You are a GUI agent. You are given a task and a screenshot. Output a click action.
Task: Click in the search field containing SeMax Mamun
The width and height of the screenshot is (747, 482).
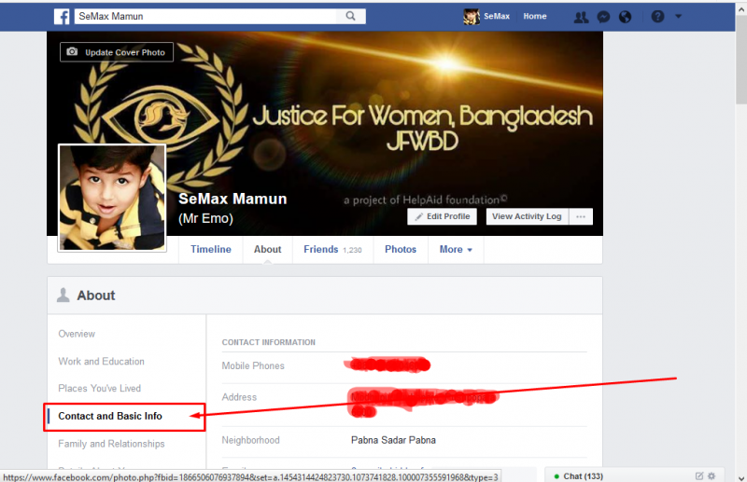(x=204, y=16)
